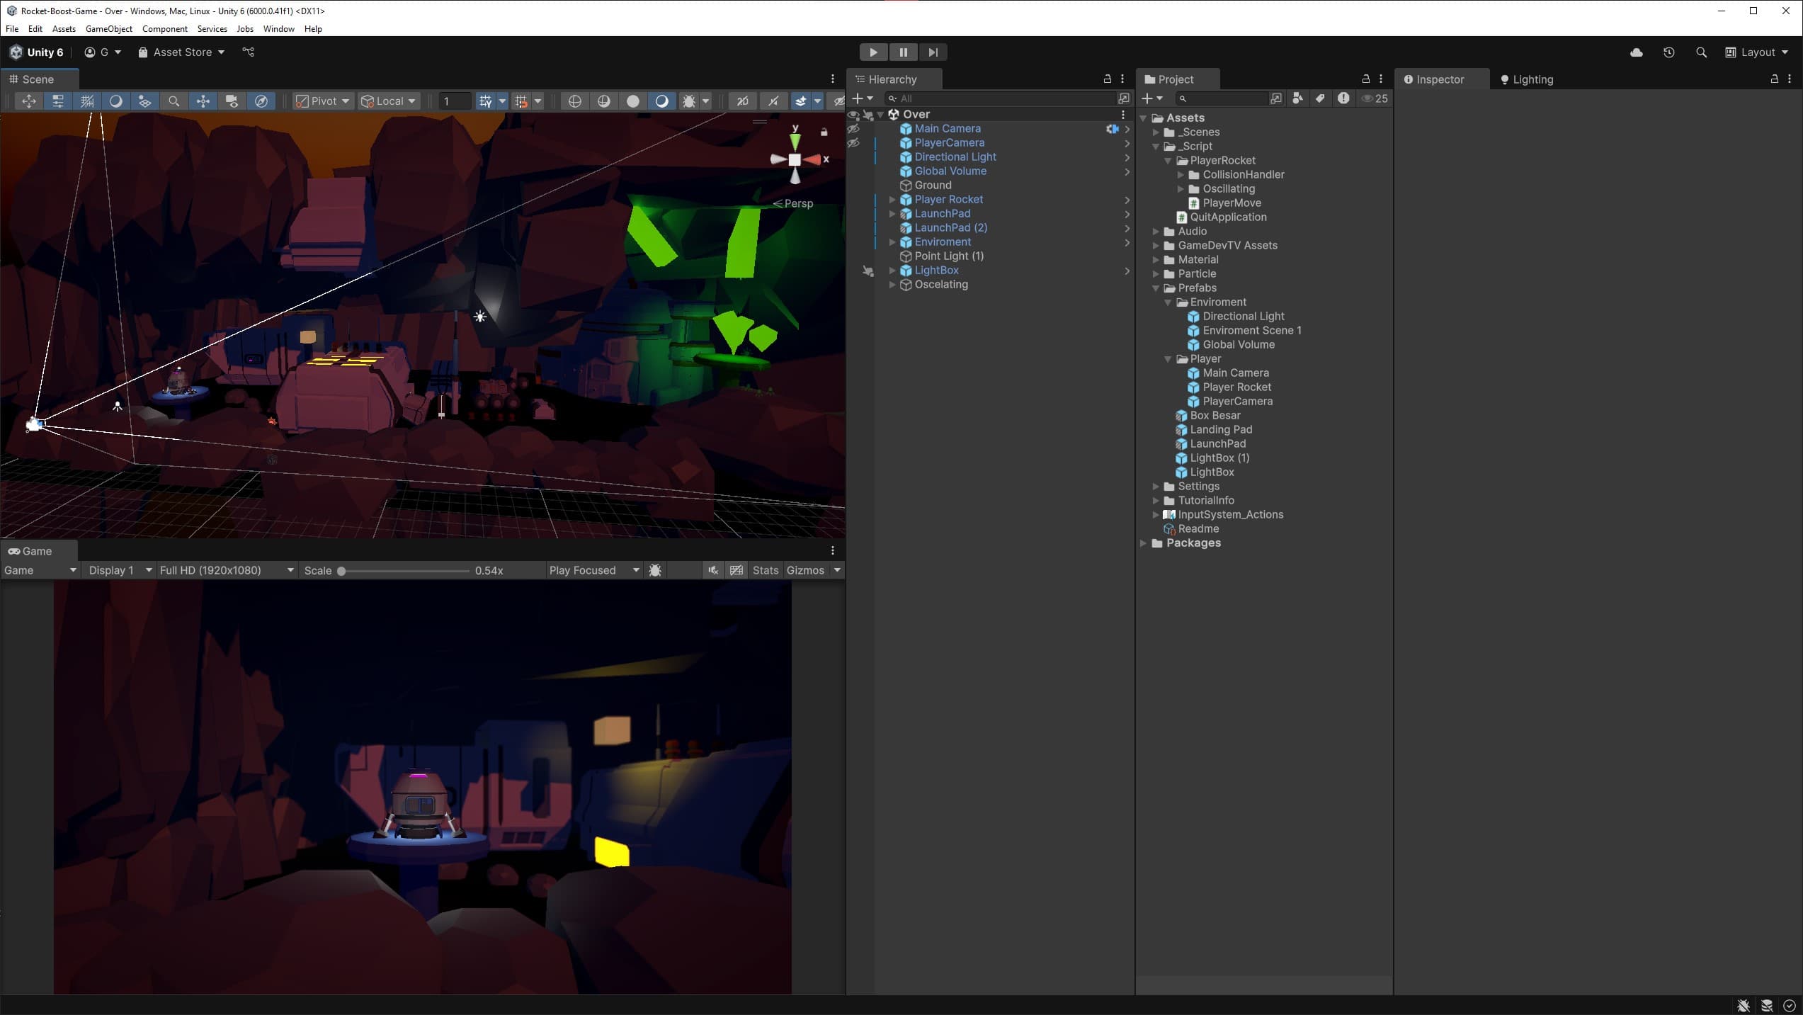Open the Window menu
The image size is (1803, 1015).
(x=278, y=29)
